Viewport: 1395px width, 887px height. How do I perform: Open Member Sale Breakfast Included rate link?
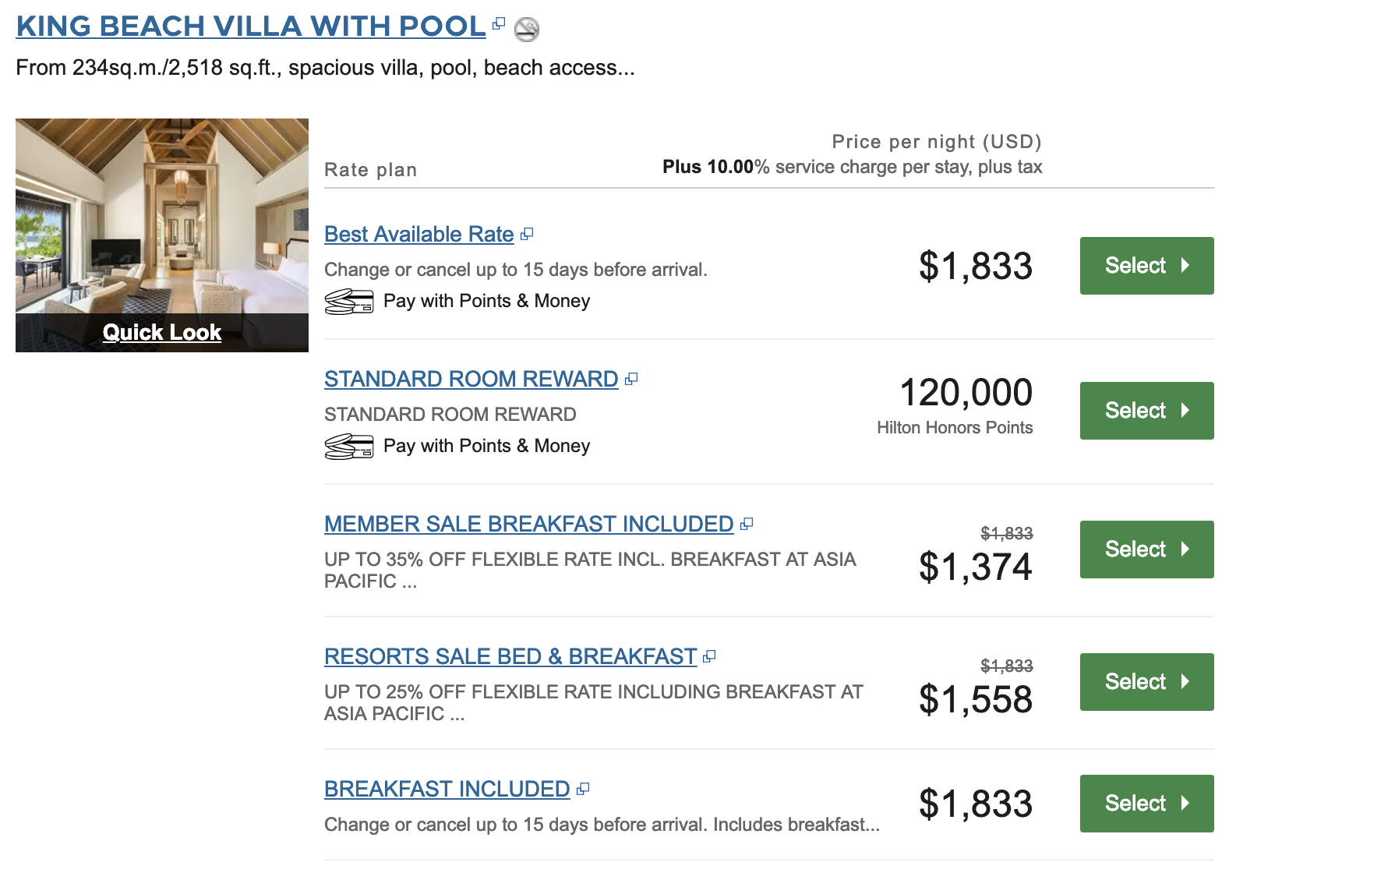pyautogui.click(x=528, y=524)
